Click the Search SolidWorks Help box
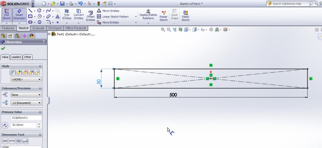The height and width of the screenshot is (148, 322). coord(291,3)
